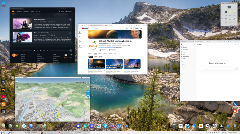
Task: Open the 'Kategorien' menu on ZDF
Action: click(x=26, y=11)
